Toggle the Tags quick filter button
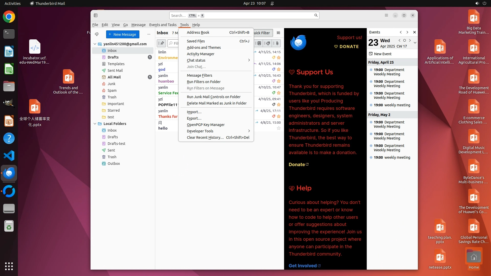Screen dimensions: 491x276 268,43
